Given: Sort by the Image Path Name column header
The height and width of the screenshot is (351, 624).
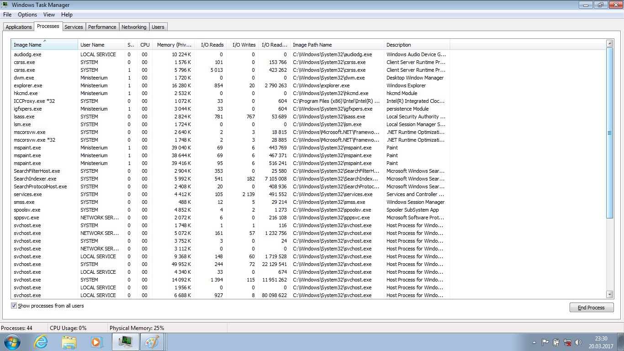Looking at the screenshot, I should [x=337, y=45].
